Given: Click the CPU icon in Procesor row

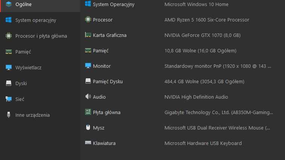Looking at the screenshot, I should pos(88,19).
